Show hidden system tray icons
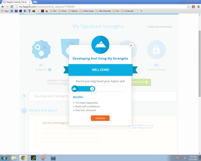The width and height of the screenshot is (201, 161). [x=174, y=158]
